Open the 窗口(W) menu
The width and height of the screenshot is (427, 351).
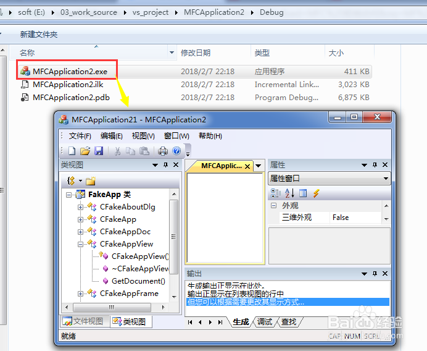[x=176, y=136]
